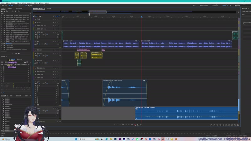Open the Files panel options menu icon
Screen dimensions: 251x141
[5, 8]
